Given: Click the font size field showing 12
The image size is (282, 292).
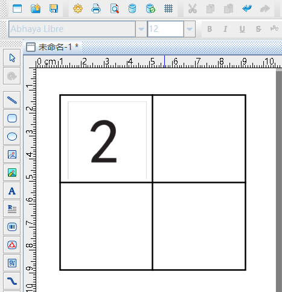Looking at the screenshot, I should [x=165, y=29].
